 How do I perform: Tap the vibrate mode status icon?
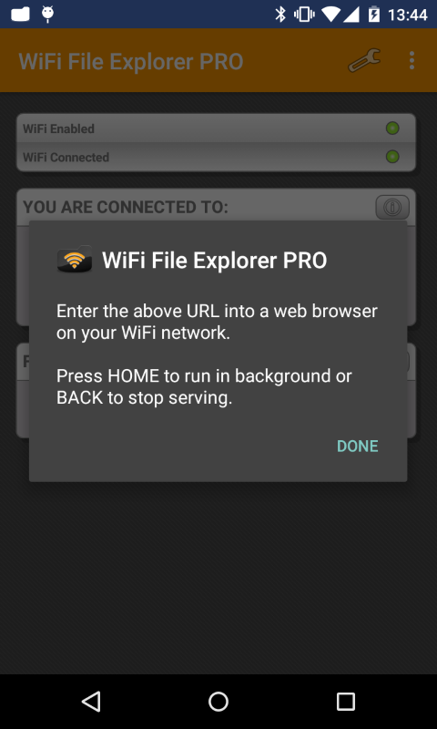click(304, 15)
